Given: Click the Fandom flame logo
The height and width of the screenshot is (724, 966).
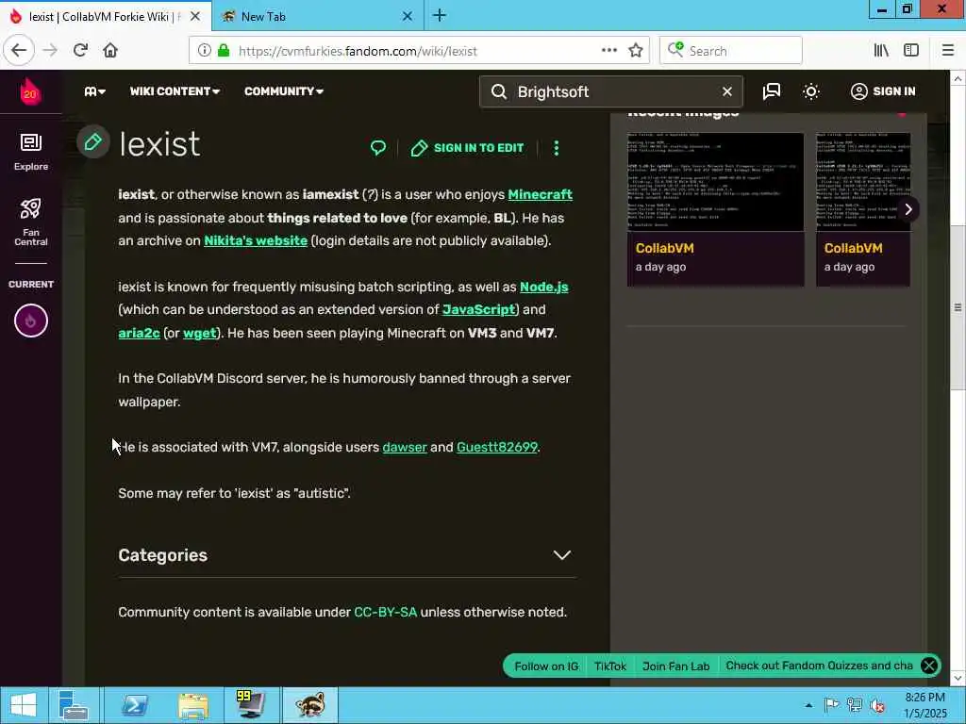Looking at the screenshot, I should pos(29,91).
